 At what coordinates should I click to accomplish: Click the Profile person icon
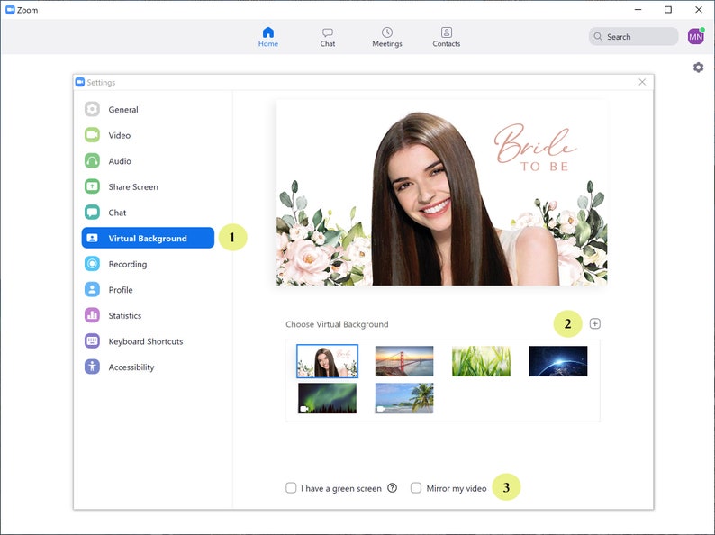(92, 290)
